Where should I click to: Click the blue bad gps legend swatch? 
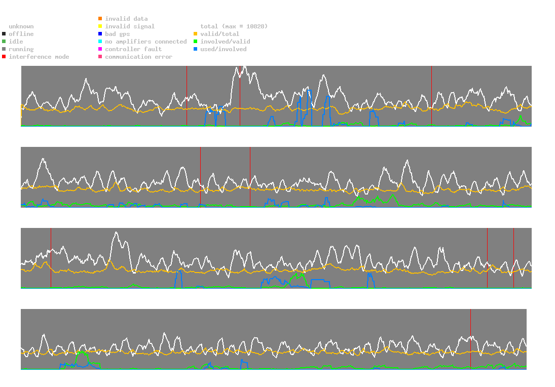click(x=100, y=34)
